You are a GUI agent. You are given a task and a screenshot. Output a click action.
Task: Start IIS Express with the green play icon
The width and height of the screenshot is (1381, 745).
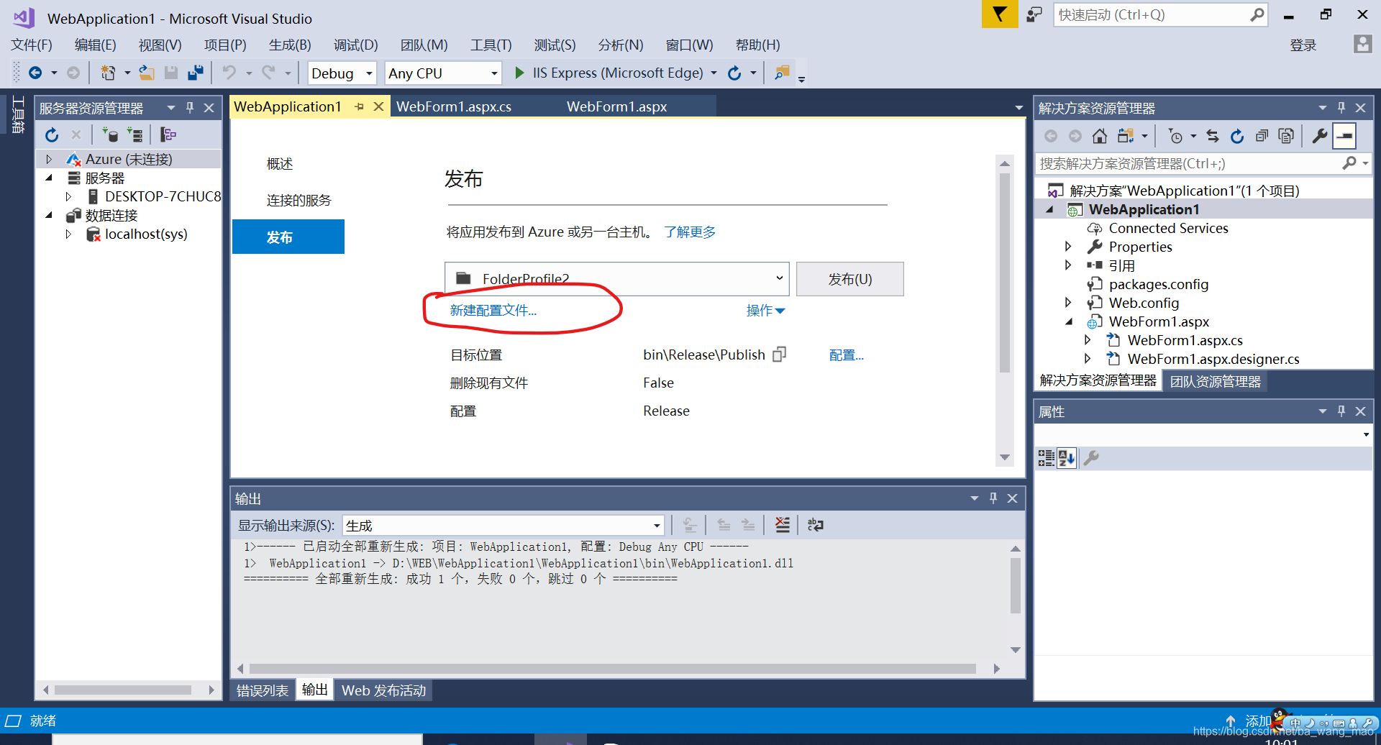(519, 73)
